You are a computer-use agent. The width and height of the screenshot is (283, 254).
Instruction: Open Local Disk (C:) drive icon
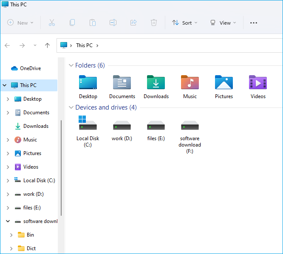pyautogui.click(x=88, y=124)
